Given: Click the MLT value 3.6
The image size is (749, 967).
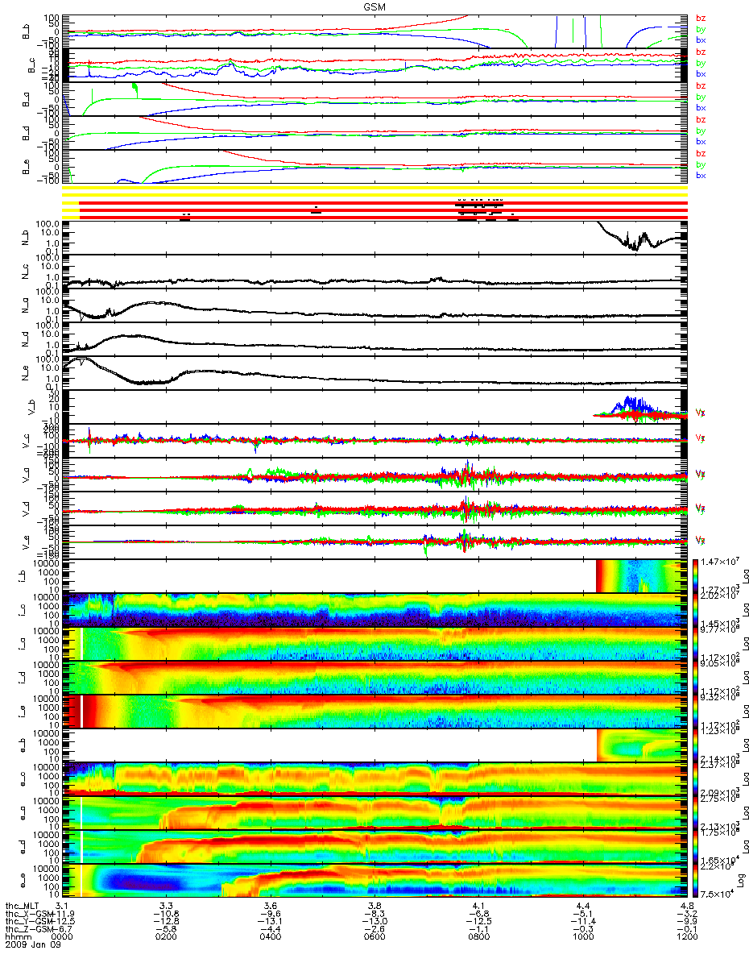Looking at the screenshot, I should [271, 905].
